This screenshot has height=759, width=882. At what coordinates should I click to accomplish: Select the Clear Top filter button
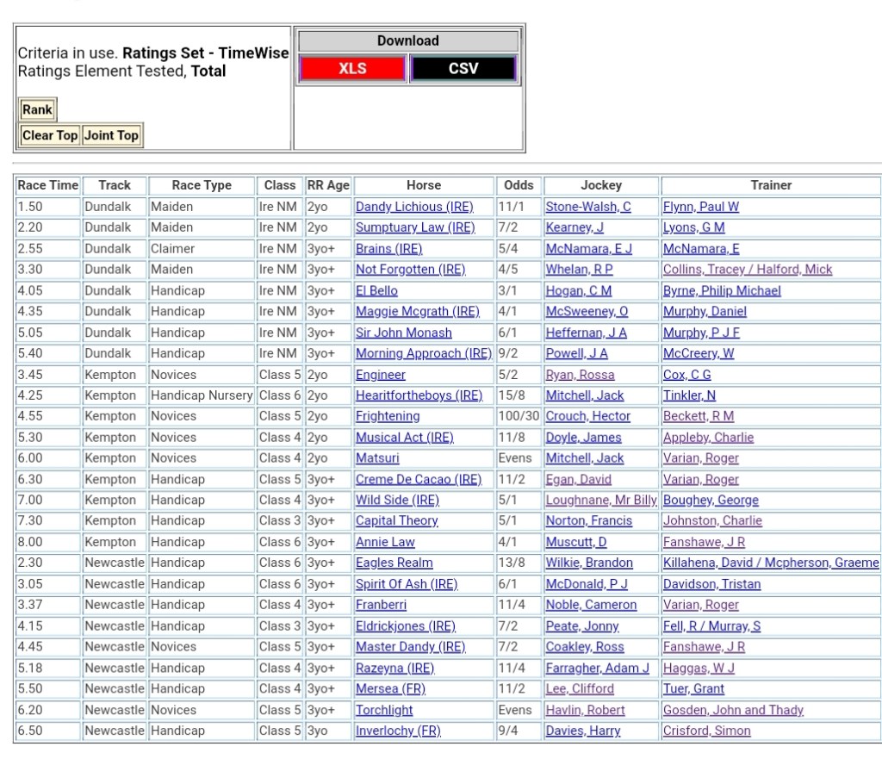pos(50,135)
